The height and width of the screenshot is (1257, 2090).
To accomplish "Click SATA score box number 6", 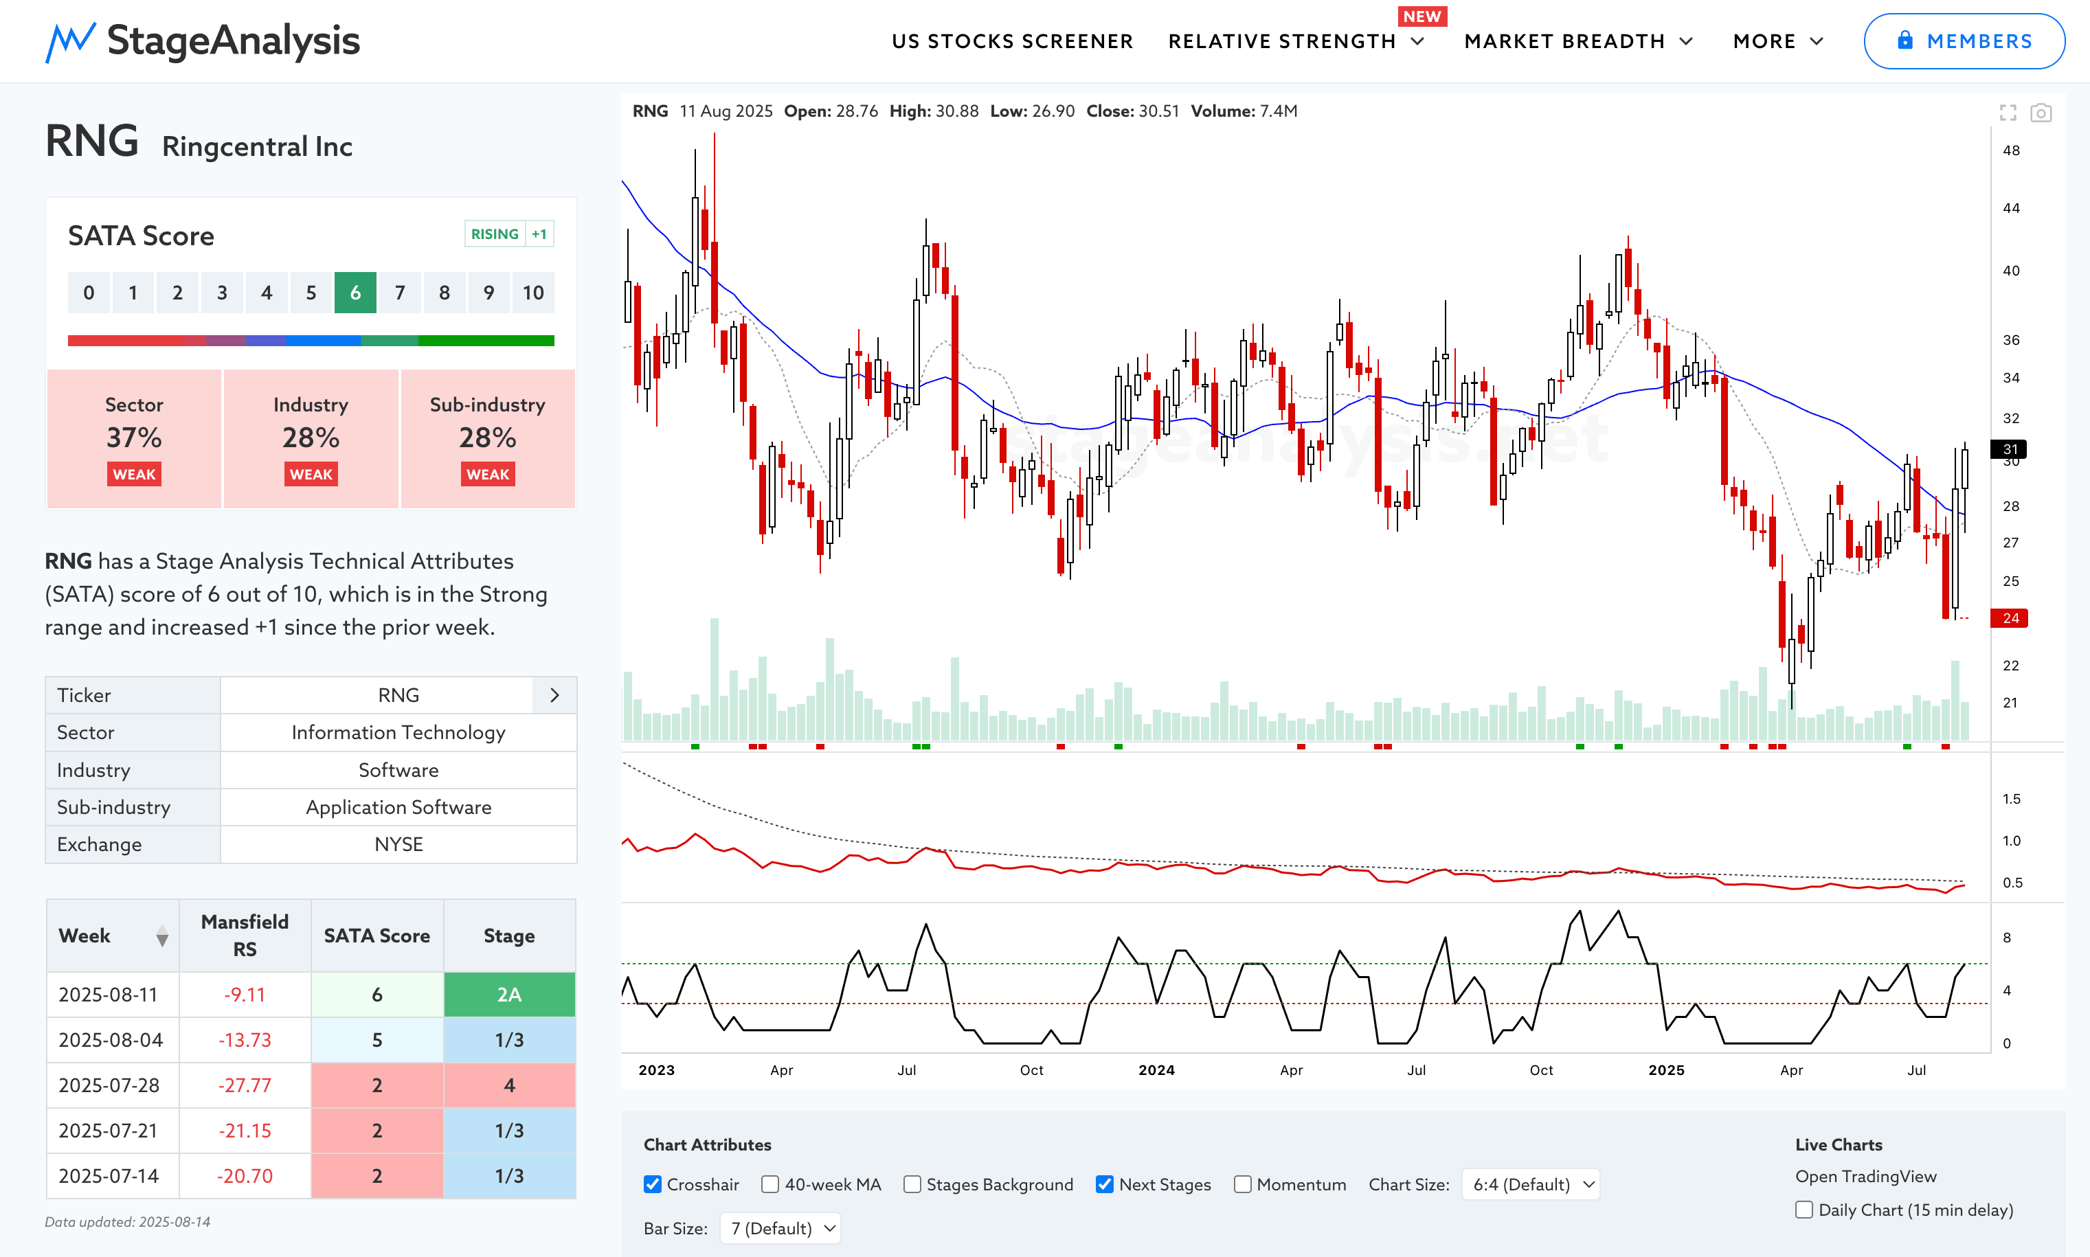I will 355,293.
